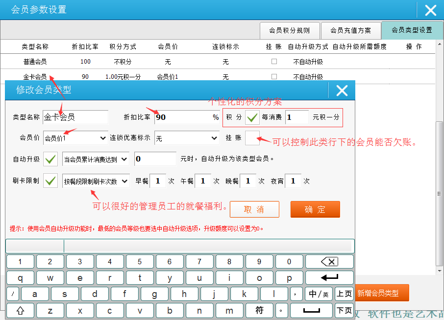This screenshot has width=444, height=320.
Task: Close the 修改会员类型 dialog
Action: tap(342, 91)
